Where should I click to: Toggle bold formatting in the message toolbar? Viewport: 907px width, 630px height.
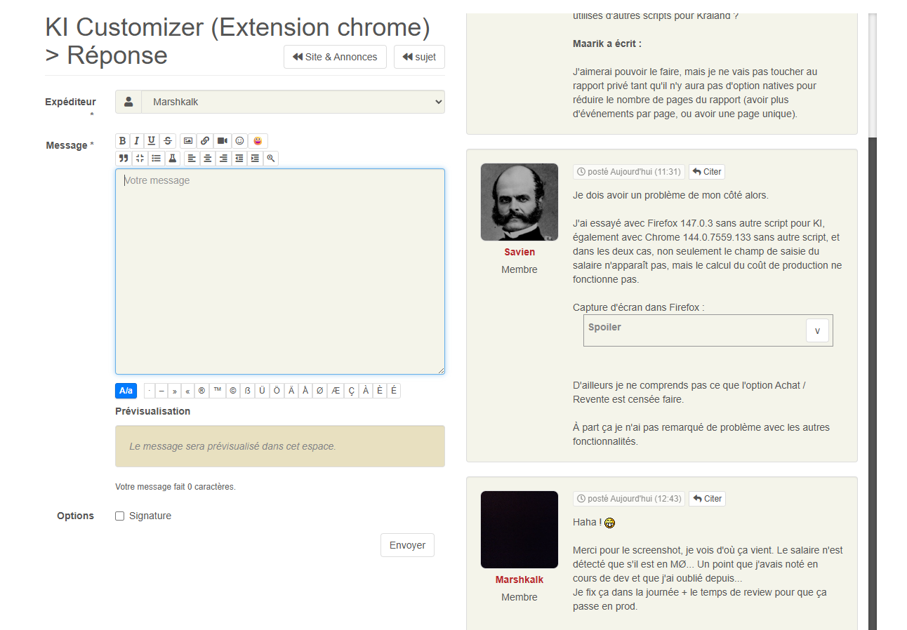[x=123, y=141]
